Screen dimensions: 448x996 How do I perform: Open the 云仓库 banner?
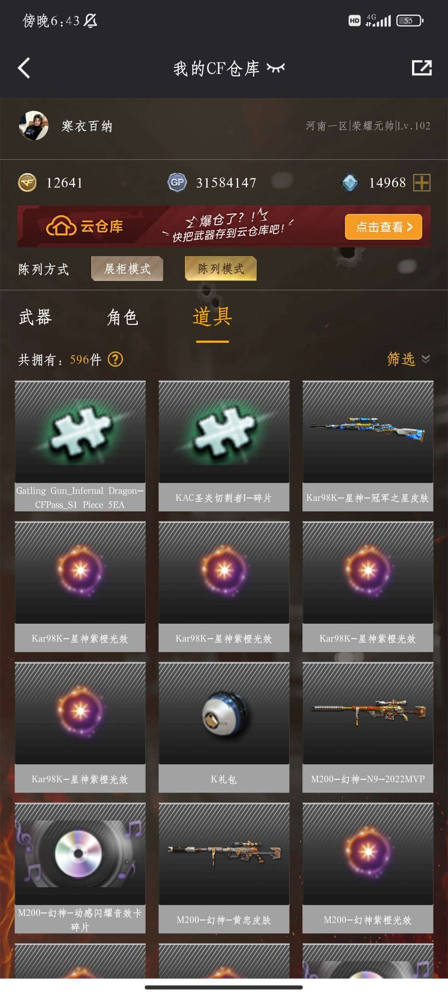click(224, 227)
